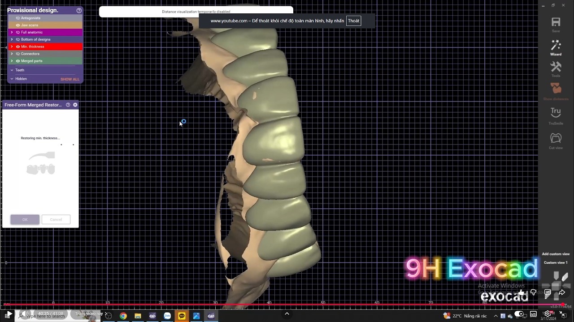Cancel the Free-Form Merged Restoration dialog
This screenshot has height=322, width=574.
coord(56,220)
